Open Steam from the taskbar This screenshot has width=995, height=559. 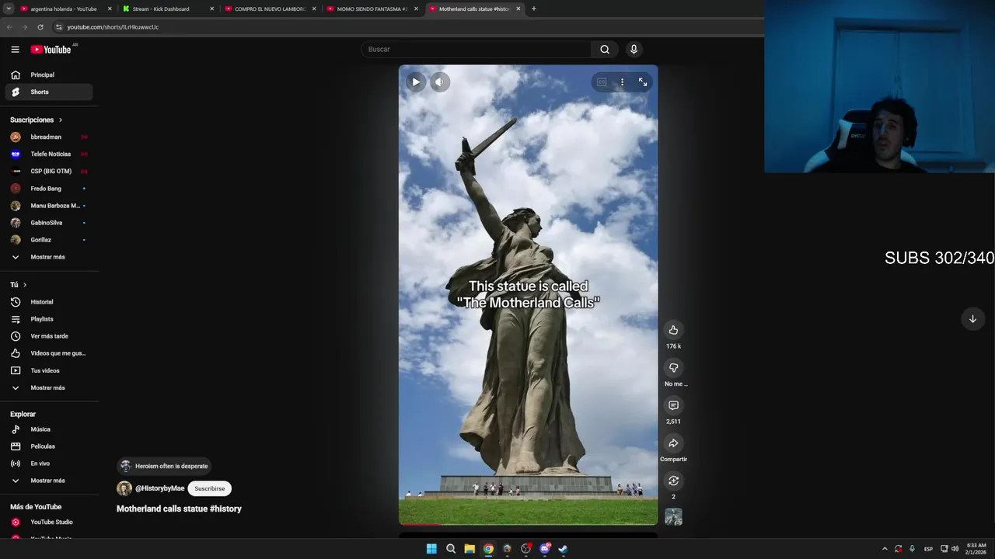[563, 549]
